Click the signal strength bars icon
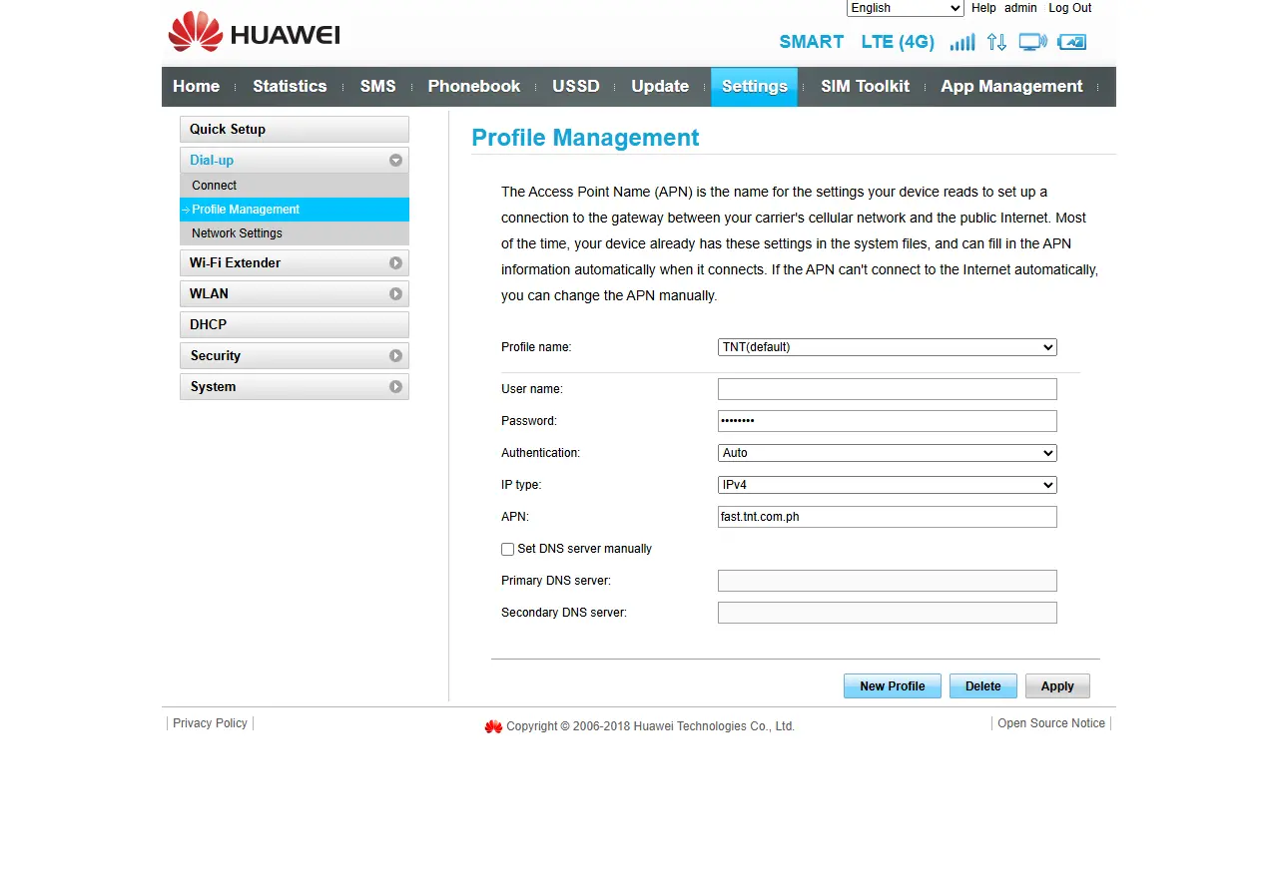This screenshot has width=1277, height=892. tap(962, 42)
